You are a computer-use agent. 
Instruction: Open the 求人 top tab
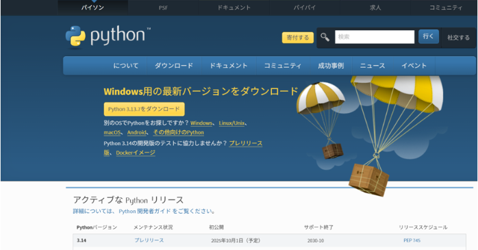point(375,8)
